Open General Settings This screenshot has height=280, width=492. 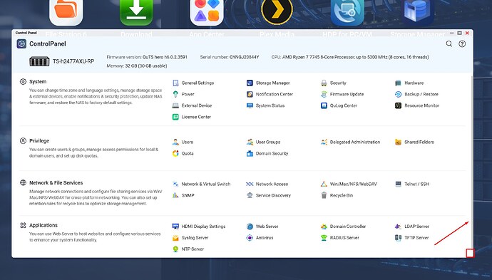[x=193, y=83]
